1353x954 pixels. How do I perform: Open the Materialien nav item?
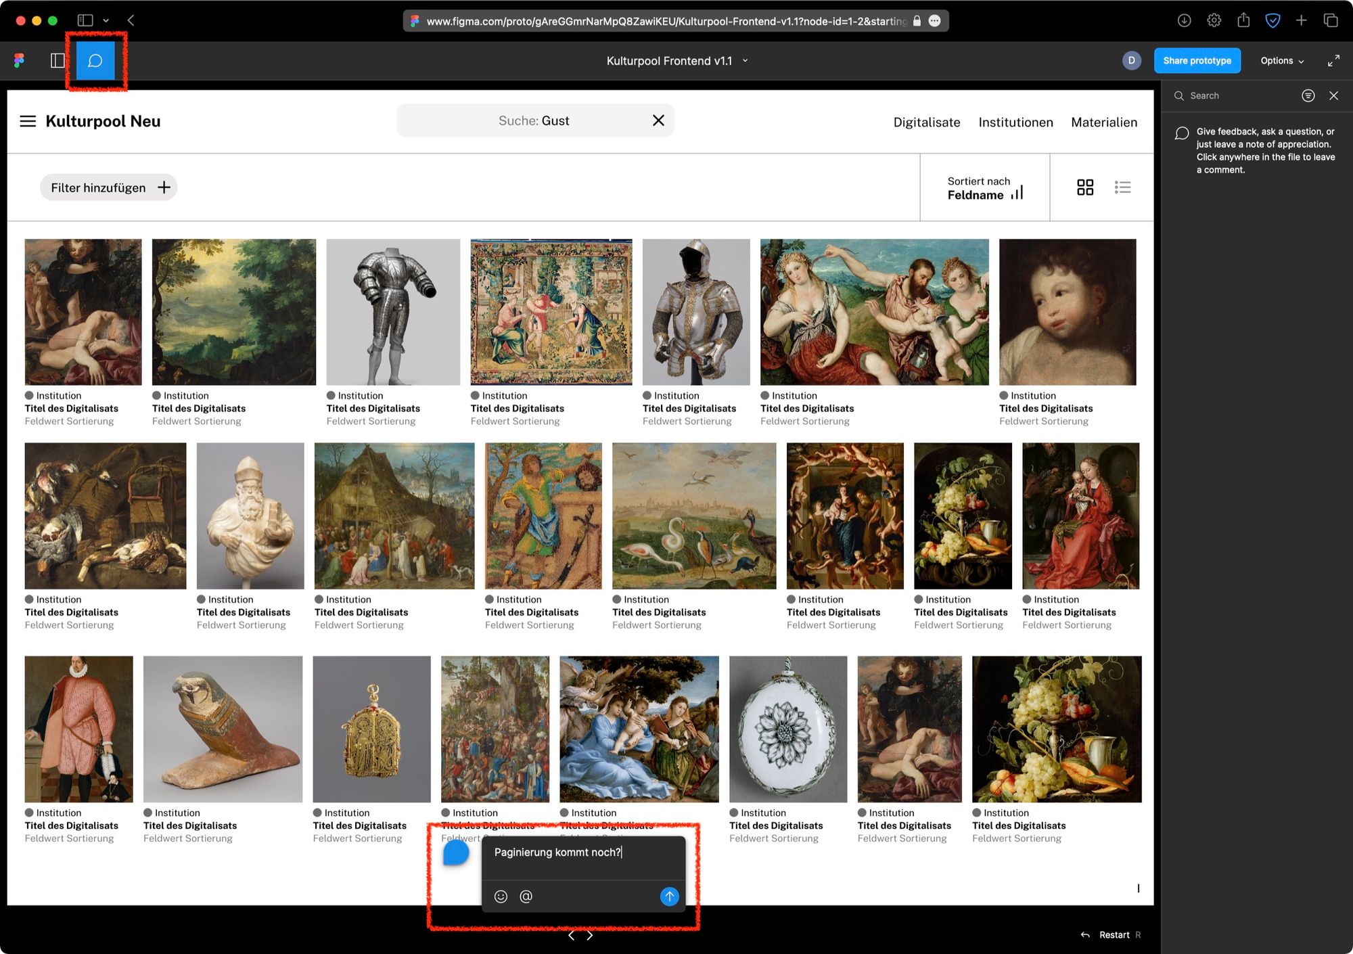point(1103,122)
